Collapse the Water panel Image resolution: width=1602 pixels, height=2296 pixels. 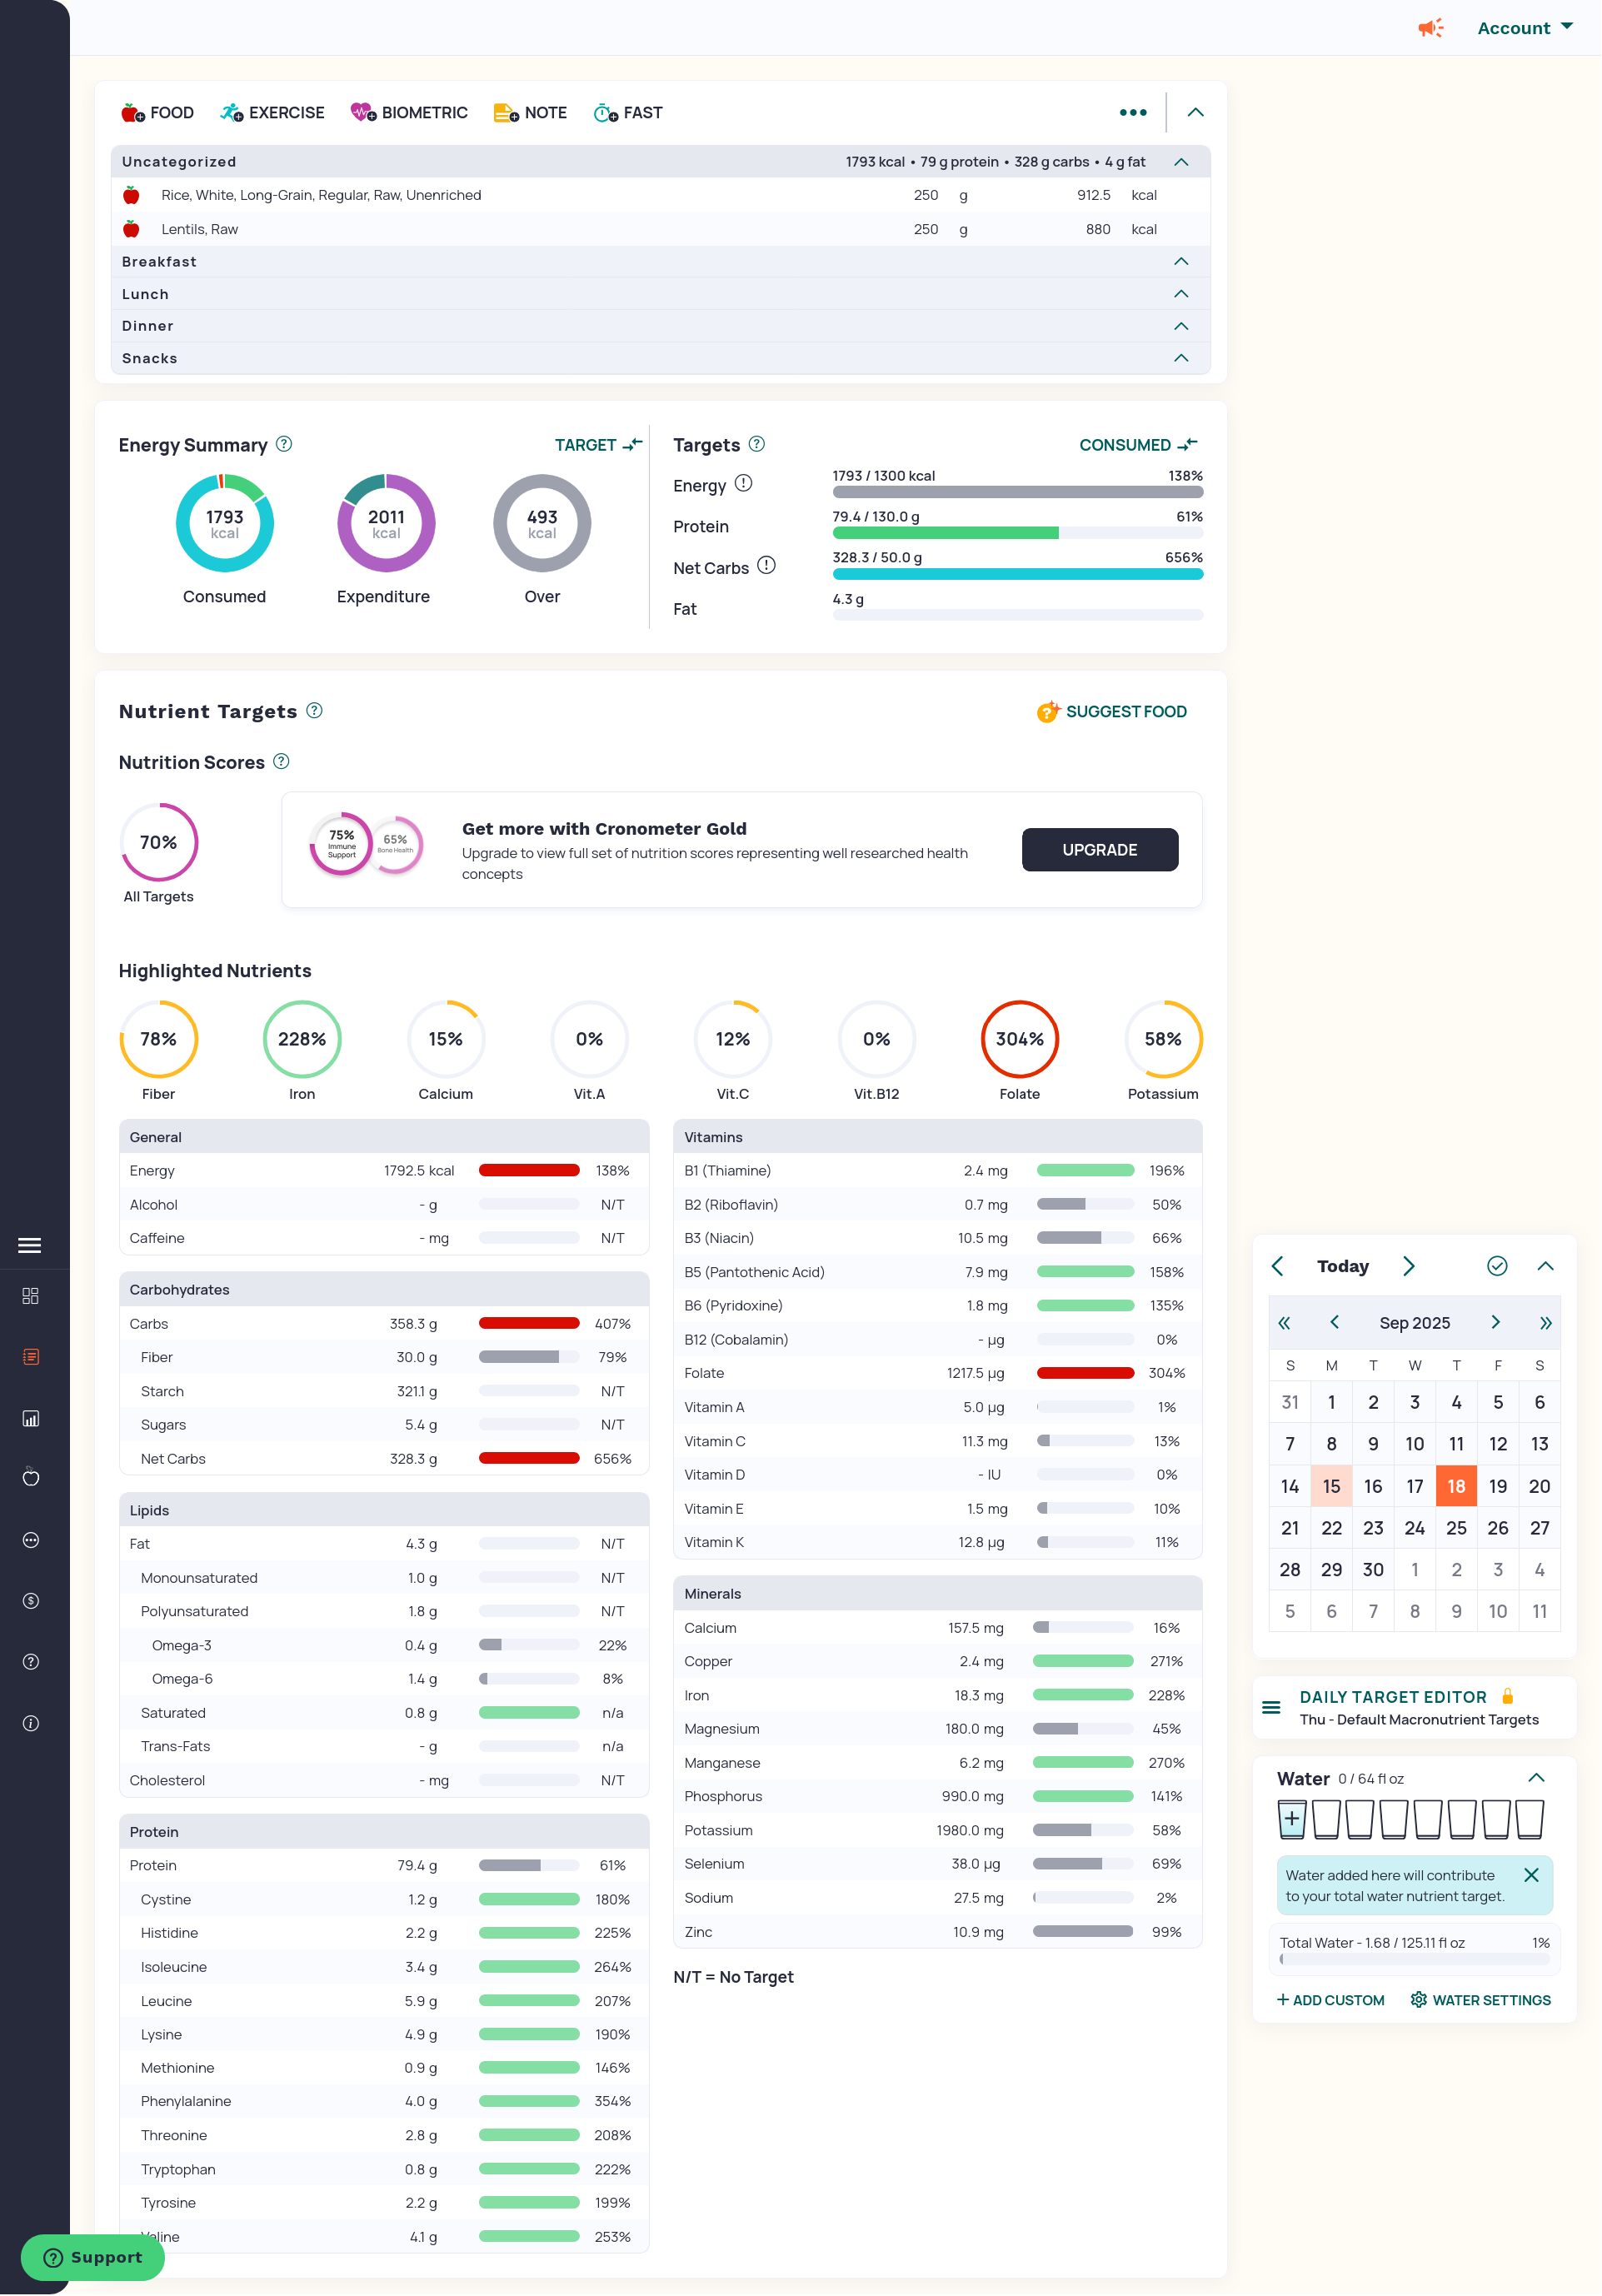tap(1537, 1778)
